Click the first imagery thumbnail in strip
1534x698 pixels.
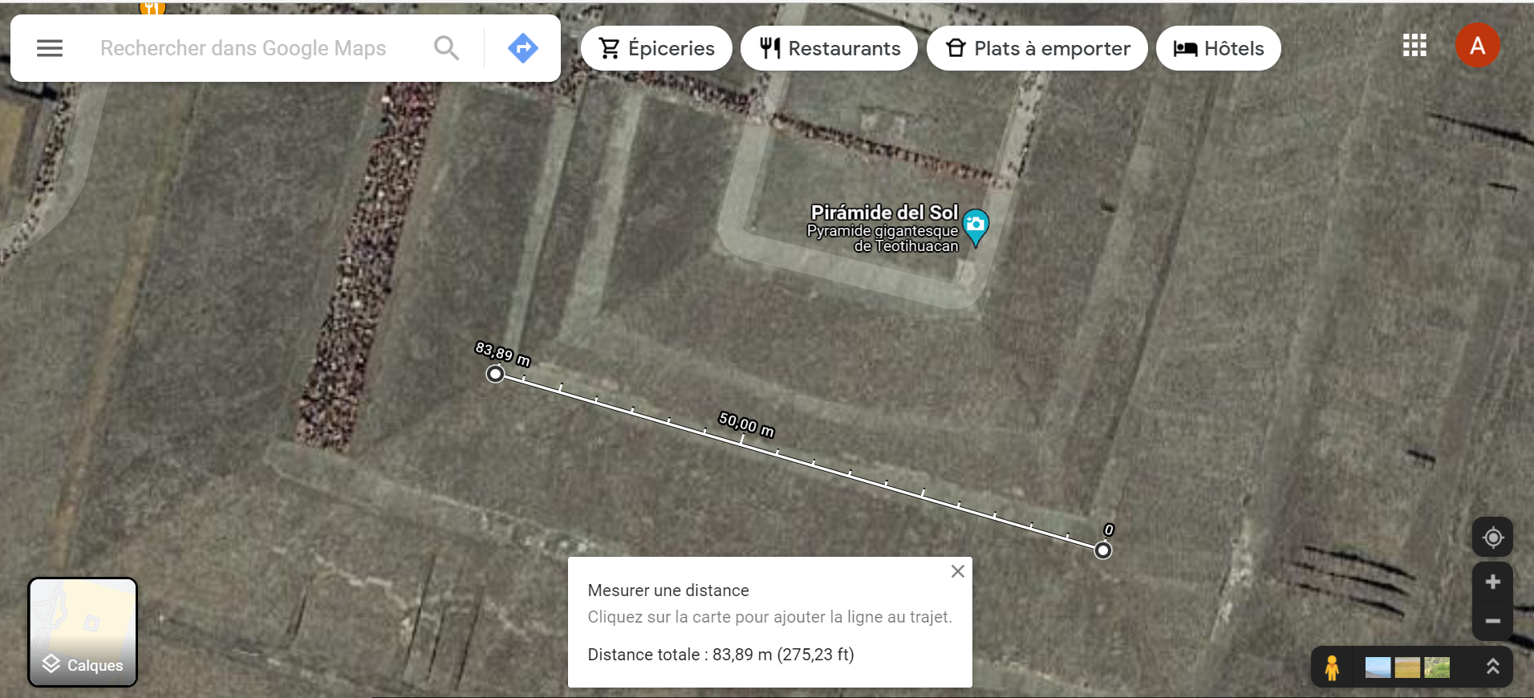pyautogui.click(x=1378, y=668)
